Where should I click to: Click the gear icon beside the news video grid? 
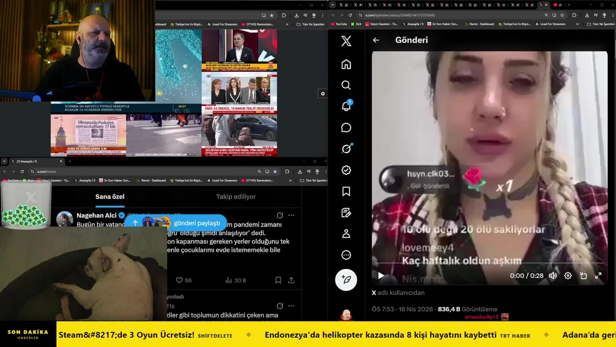click(322, 94)
